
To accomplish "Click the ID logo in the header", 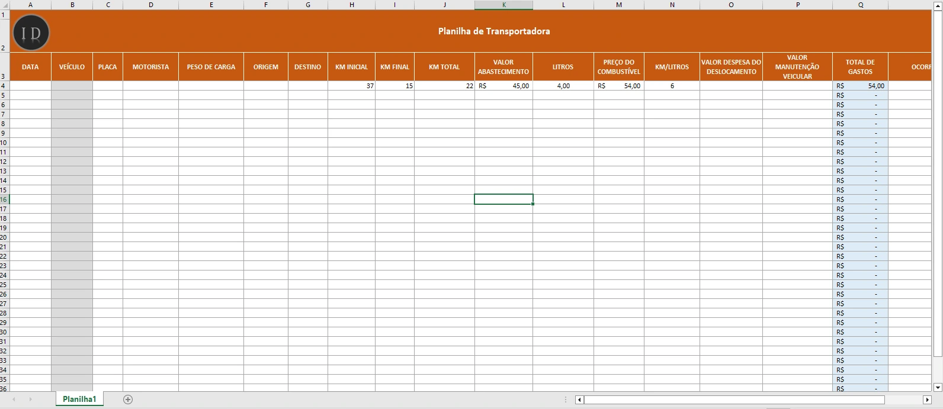I will [x=31, y=33].
